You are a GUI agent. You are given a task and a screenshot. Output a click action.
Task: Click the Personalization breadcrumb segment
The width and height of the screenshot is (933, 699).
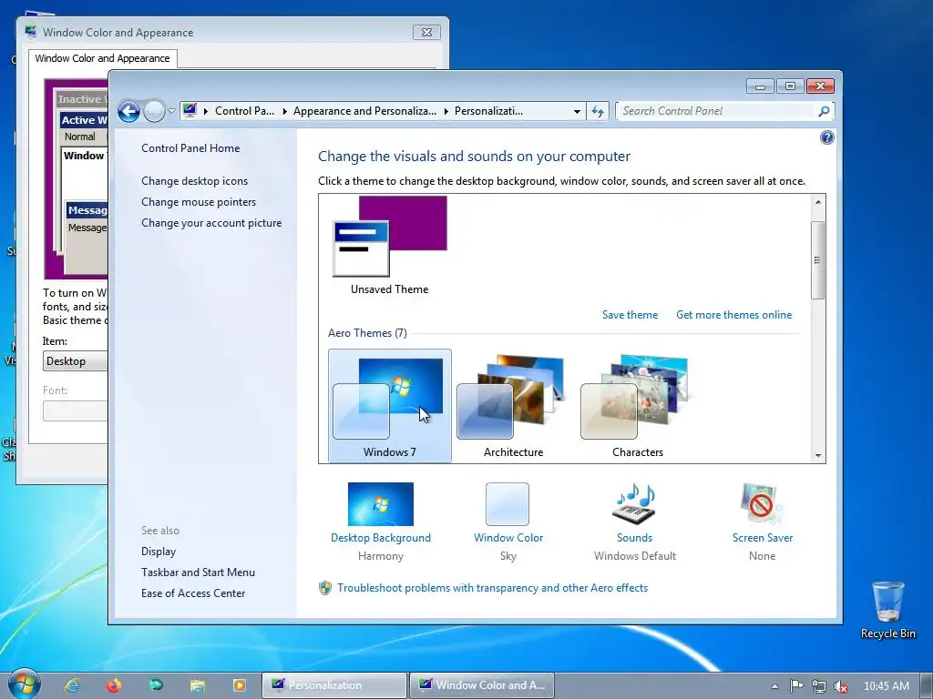(488, 111)
